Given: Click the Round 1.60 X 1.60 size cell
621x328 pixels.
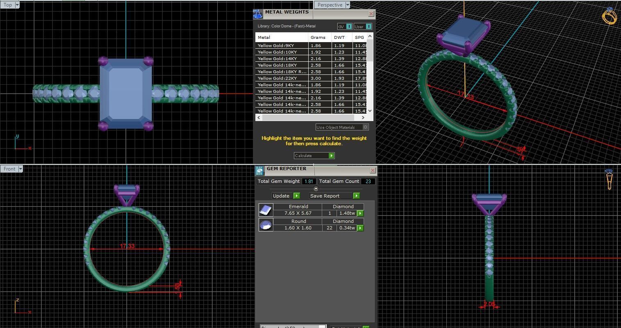Looking at the screenshot, I should (298, 228).
